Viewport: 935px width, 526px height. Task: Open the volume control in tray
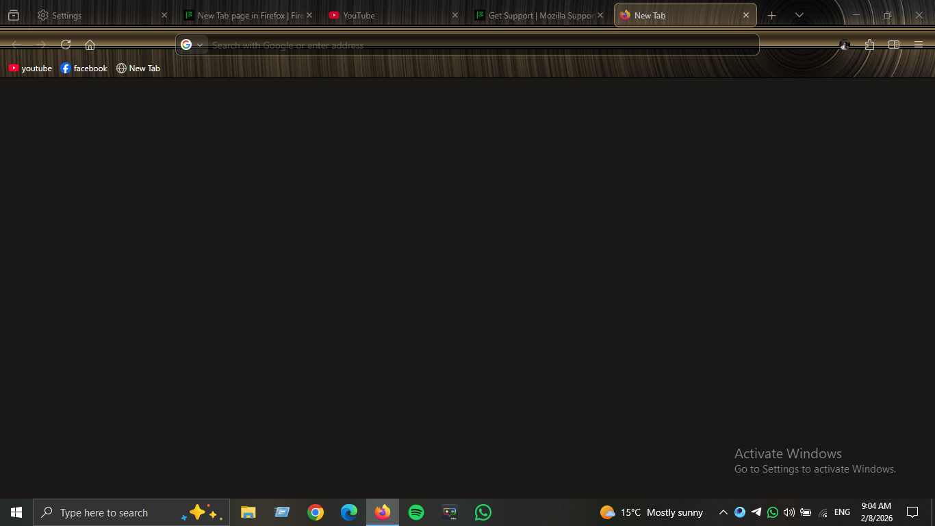click(x=789, y=512)
